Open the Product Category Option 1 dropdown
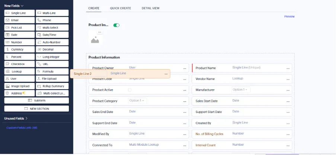Image resolution: width=336 pixels, height=155 pixels. coord(137,101)
